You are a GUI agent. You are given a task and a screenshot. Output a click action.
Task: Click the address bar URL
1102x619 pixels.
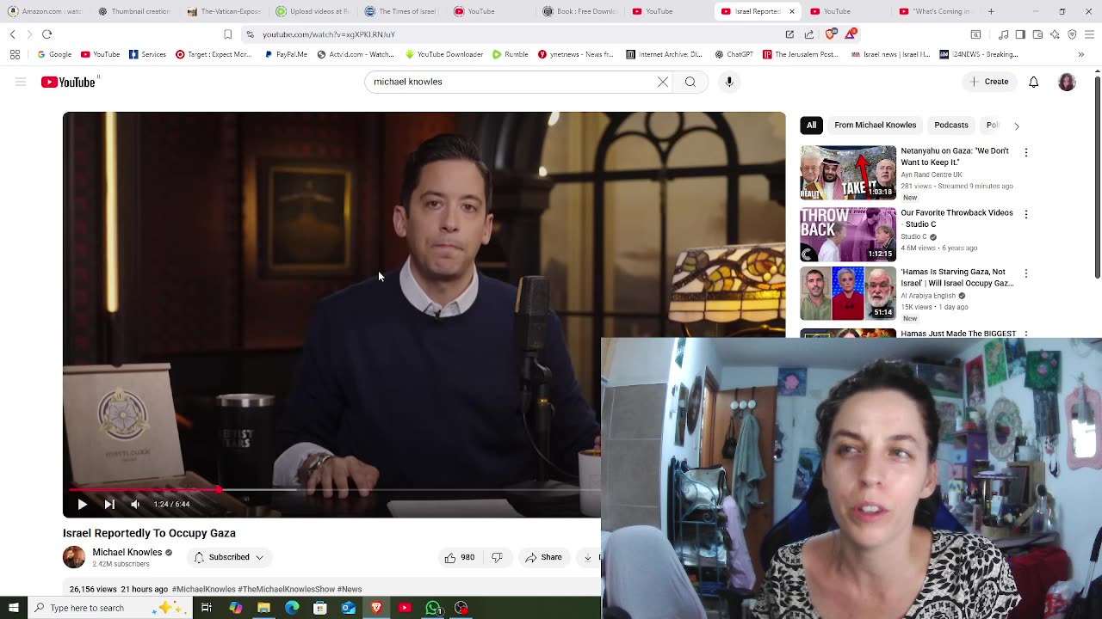(329, 34)
